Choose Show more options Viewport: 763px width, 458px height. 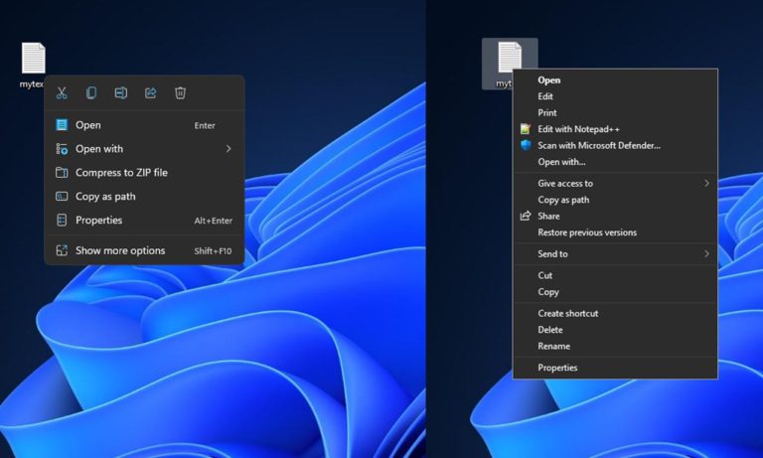pos(144,250)
